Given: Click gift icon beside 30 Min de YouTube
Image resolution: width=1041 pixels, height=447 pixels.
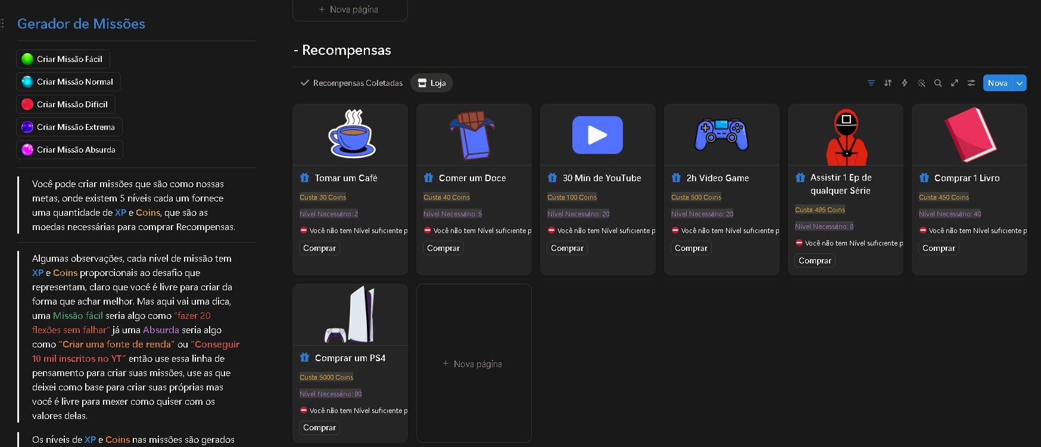Looking at the screenshot, I should coord(553,178).
